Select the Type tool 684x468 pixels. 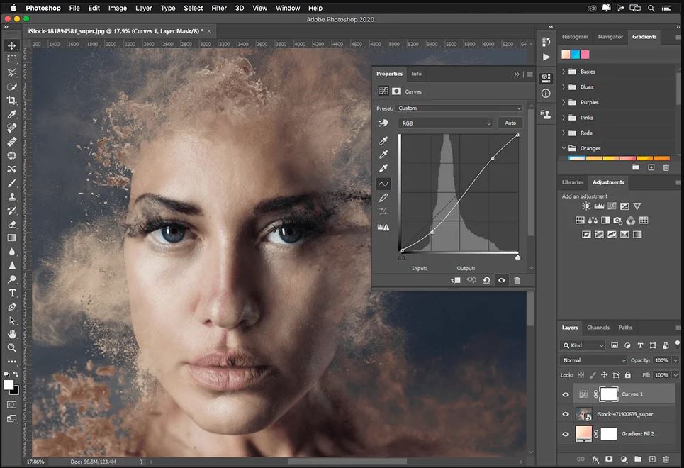coord(12,293)
